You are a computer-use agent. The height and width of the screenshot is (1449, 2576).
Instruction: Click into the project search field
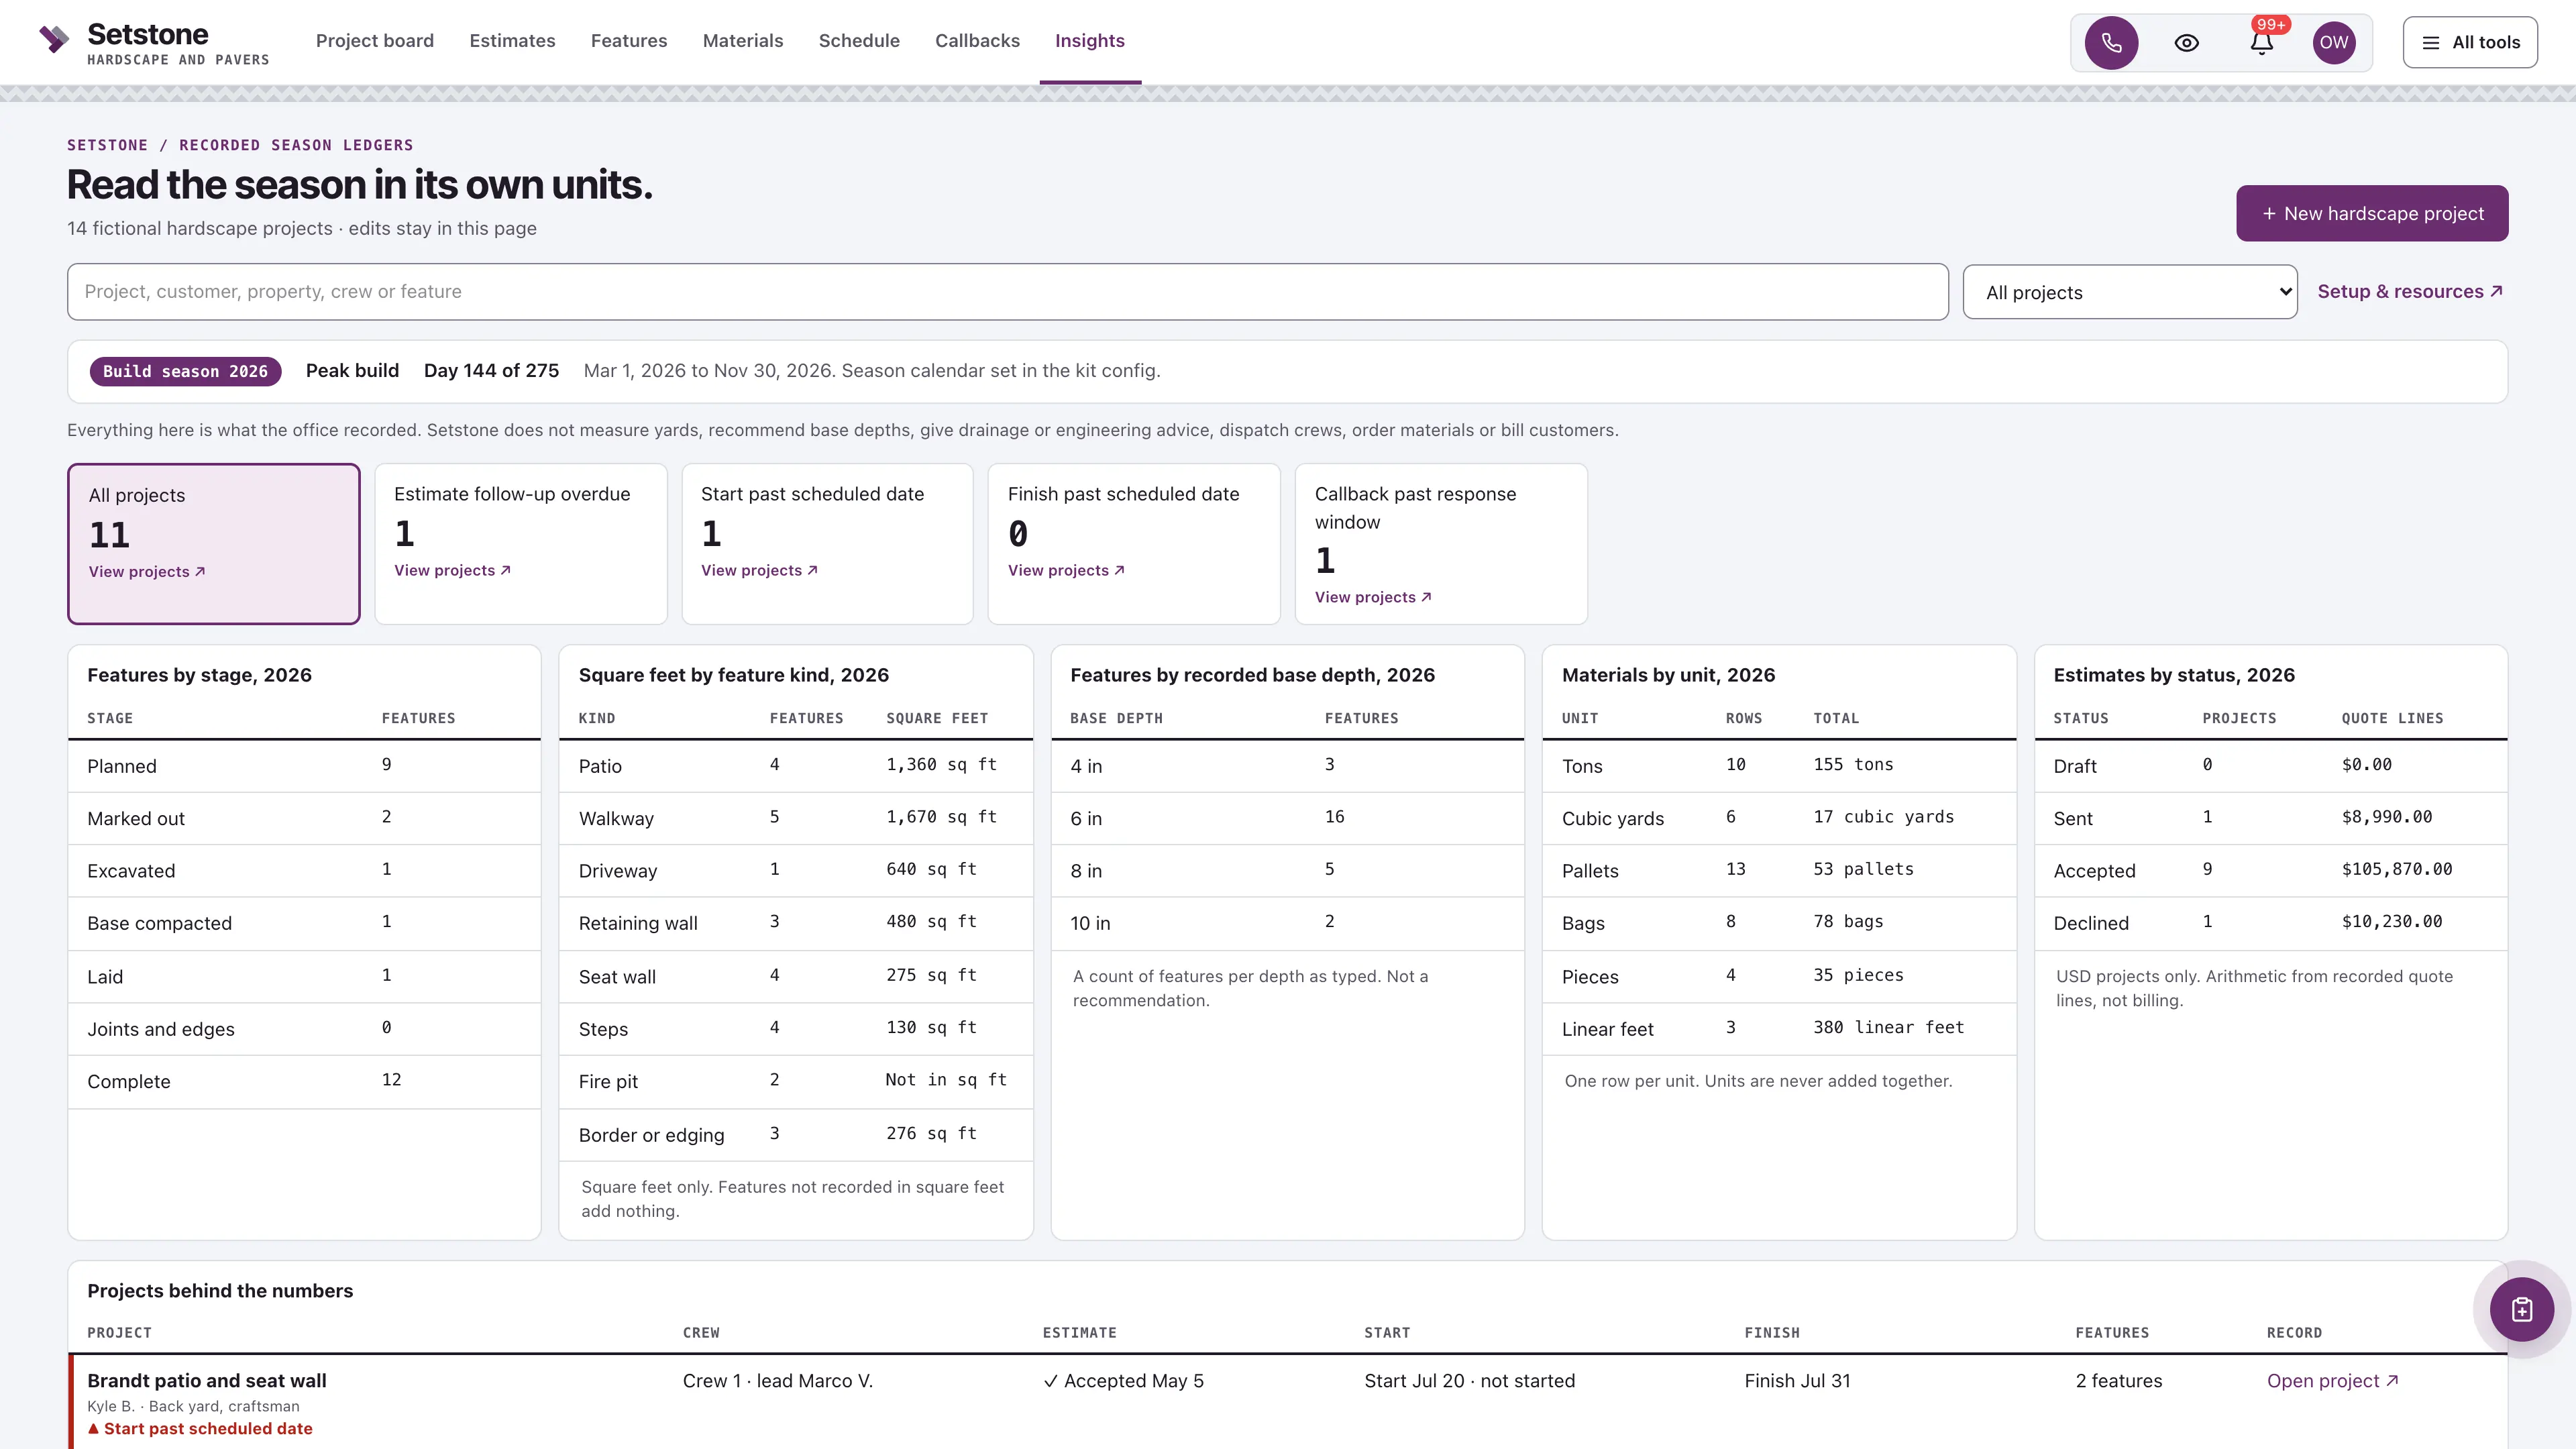click(x=1008, y=292)
